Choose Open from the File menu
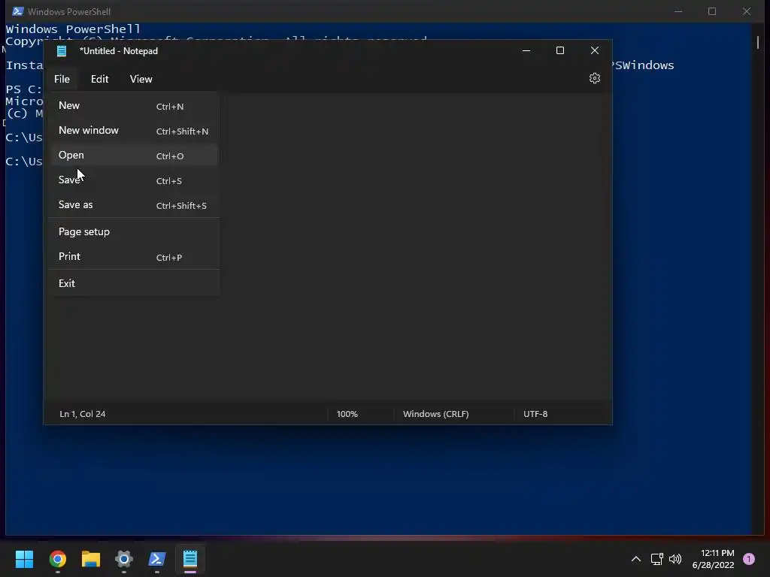The height and width of the screenshot is (577, 770). click(x=134, y=155)
